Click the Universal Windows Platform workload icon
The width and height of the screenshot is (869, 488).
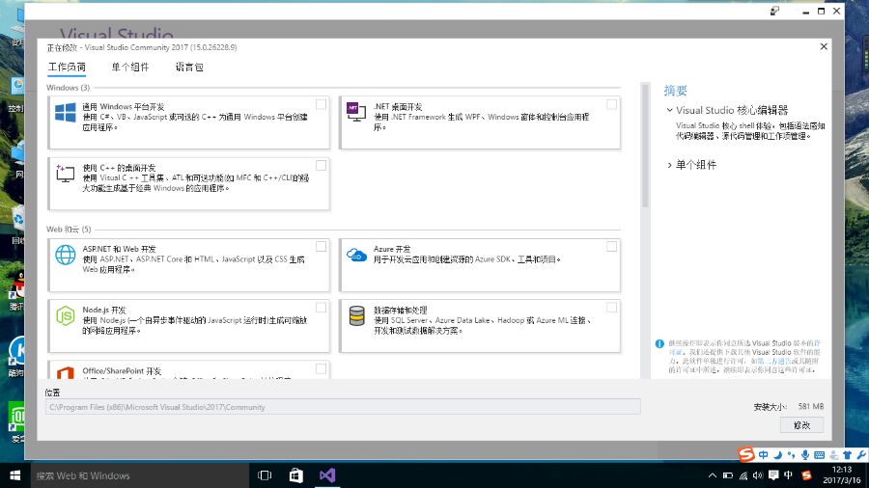[x=66, y=112]
